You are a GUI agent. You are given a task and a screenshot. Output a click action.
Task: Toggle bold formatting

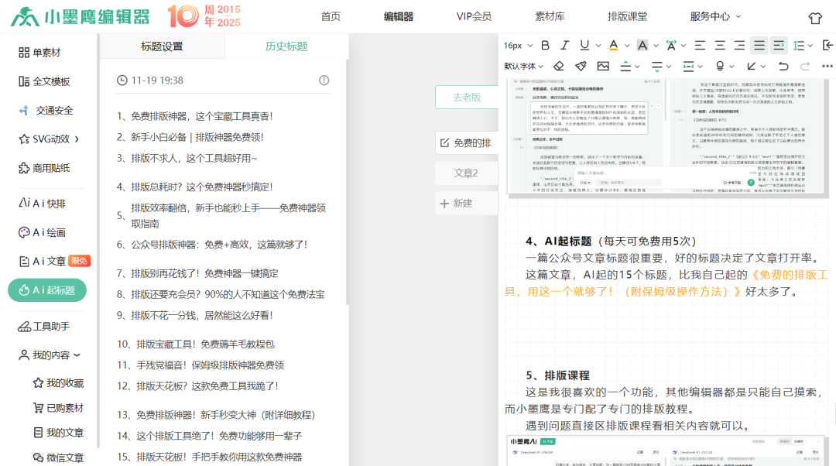coord(545,46)
